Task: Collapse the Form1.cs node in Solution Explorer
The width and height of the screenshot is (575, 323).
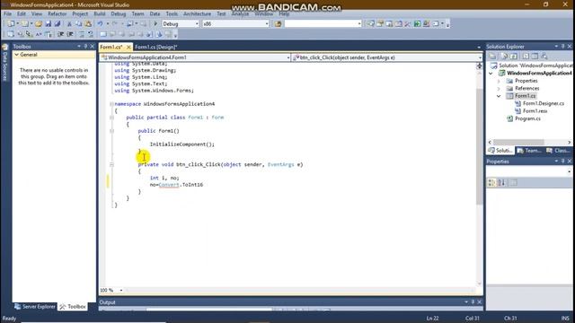Action: 499,96
